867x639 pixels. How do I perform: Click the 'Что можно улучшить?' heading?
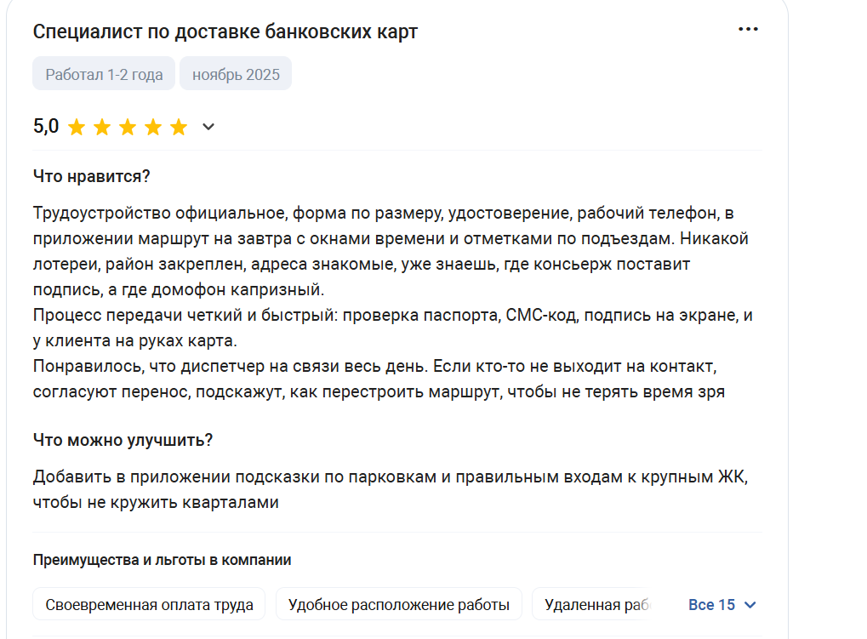point(123,440)
